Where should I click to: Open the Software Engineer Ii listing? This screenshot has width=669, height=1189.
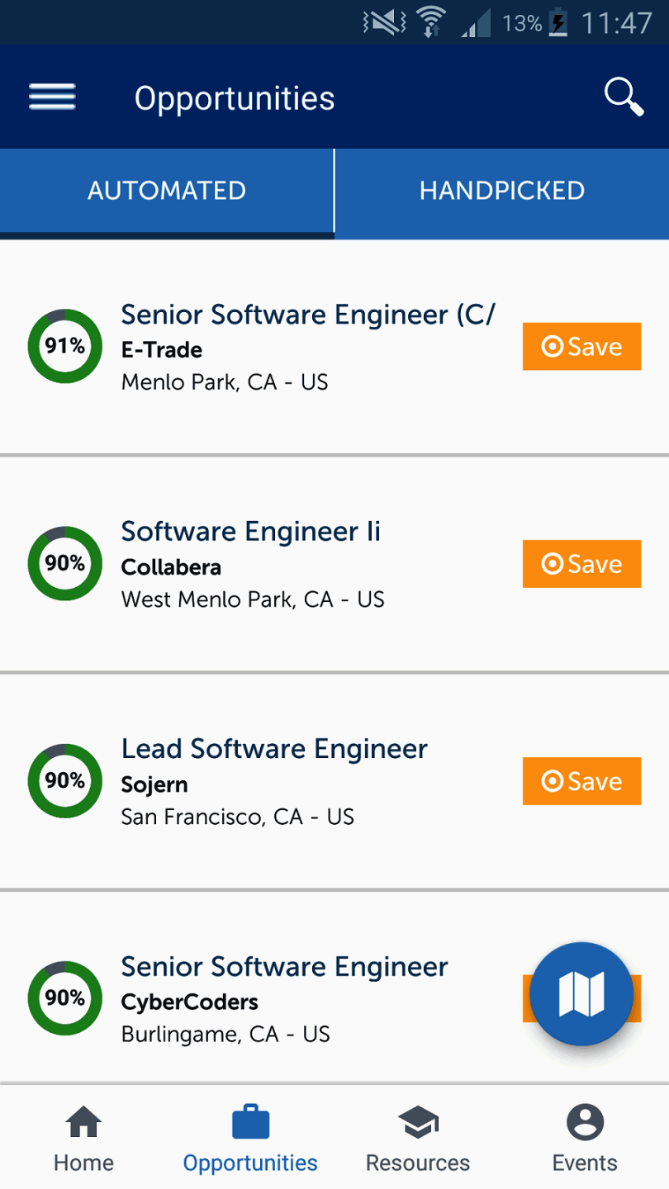click(251, 532)
